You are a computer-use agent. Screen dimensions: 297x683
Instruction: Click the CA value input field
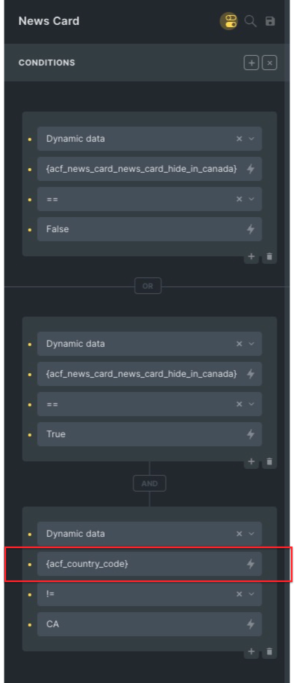coord(149,624)
